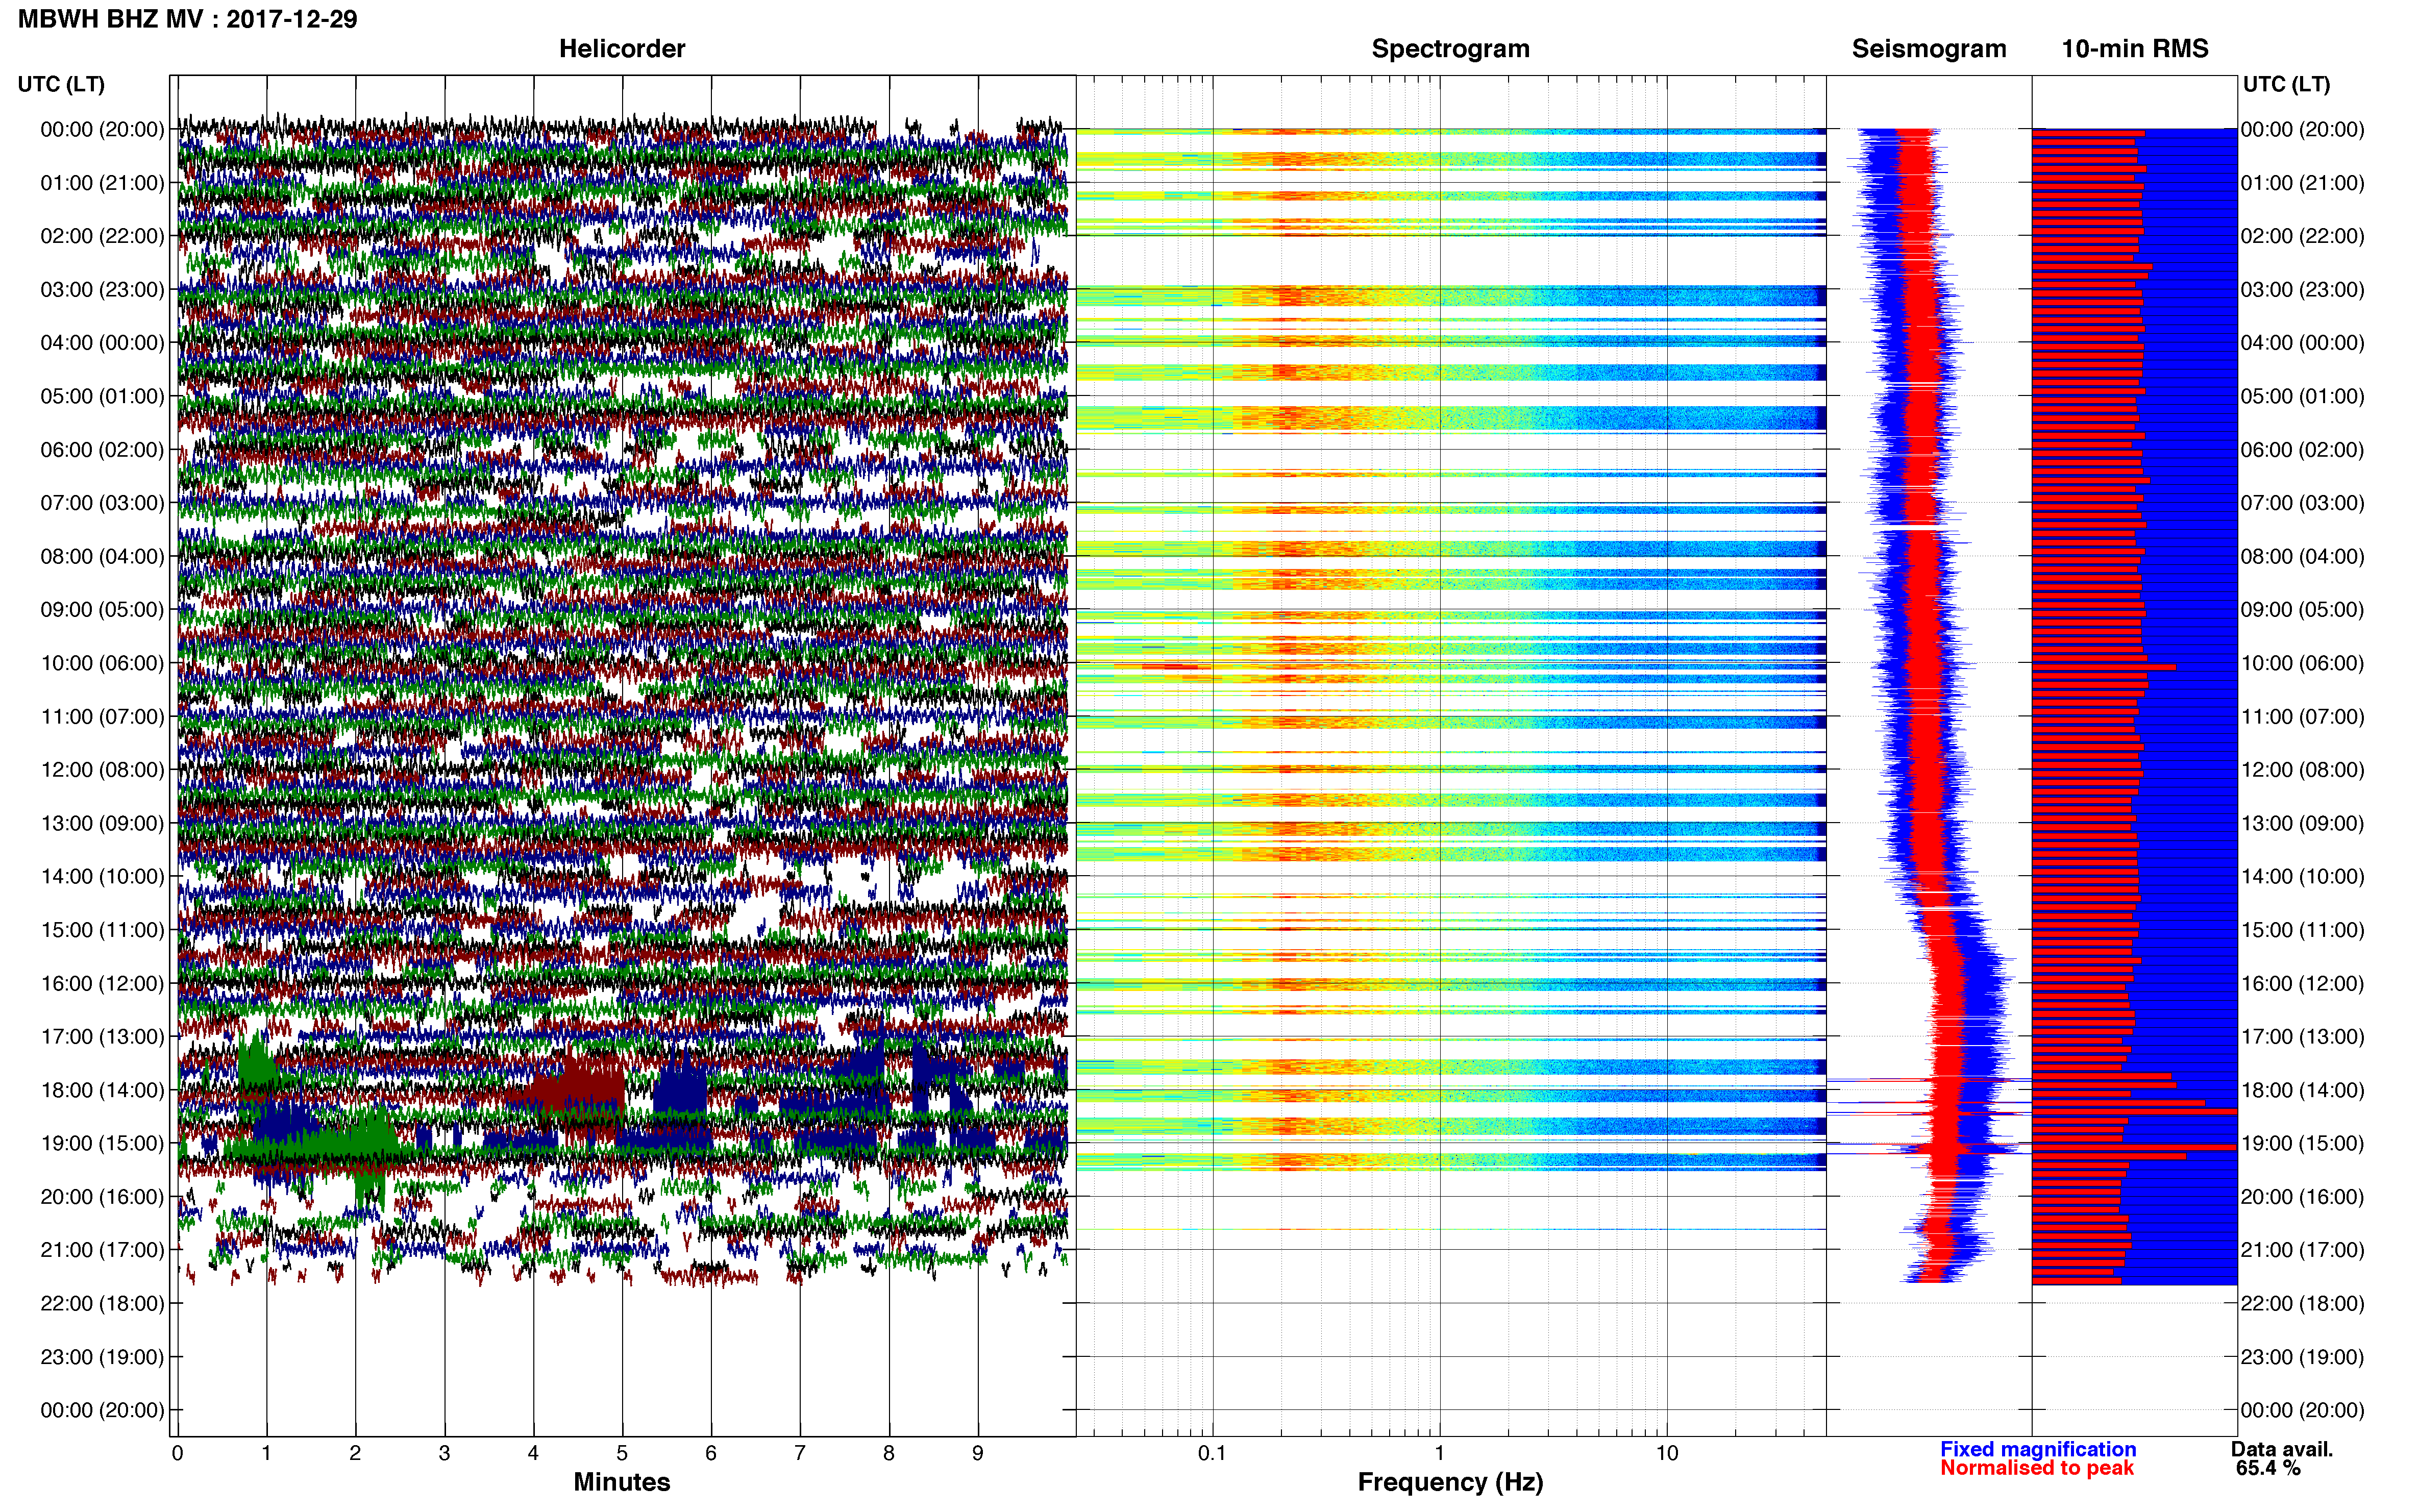The height and width of the screenshot is (1512, 2419).
Task: Click left time label '03:00 (23:00)'
Action: point(102,290)
